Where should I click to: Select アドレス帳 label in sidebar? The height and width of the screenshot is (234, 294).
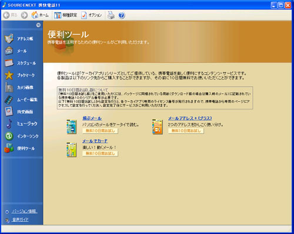click(x=25, y=39)
